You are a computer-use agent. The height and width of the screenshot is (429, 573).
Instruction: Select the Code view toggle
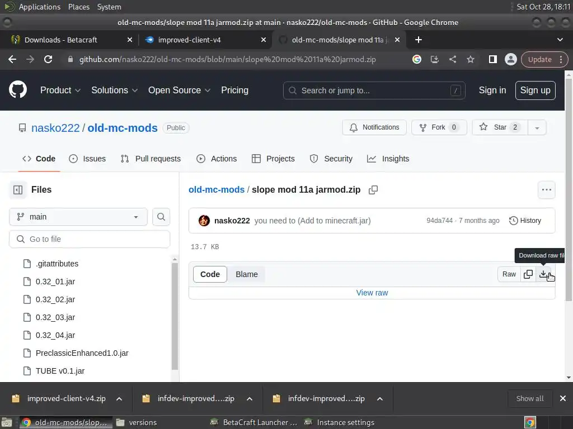pyautogui.click(x=210, y=274)
